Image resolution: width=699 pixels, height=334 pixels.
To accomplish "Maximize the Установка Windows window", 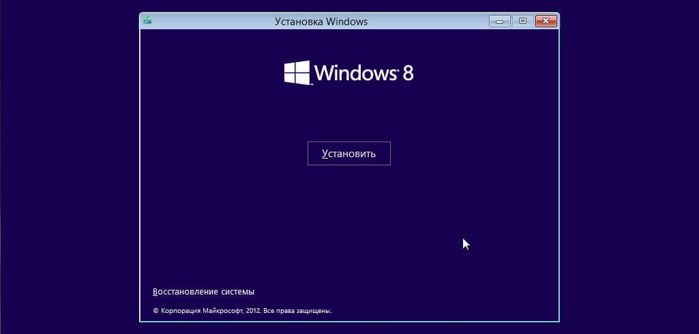I will point(523,21).
